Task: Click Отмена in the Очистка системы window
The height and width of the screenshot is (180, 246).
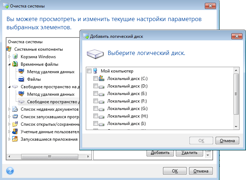Action: pyautogui.click(x=201, y=171)
